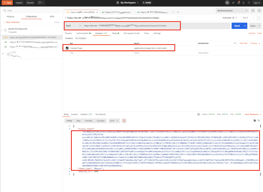
Task: Click the heart icon in the header
Action: pos(249,3)
